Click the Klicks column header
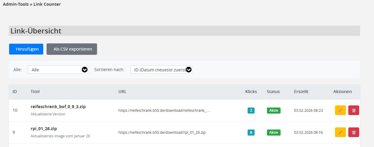This screenshot has height=147, width=374. pos(251,92)
